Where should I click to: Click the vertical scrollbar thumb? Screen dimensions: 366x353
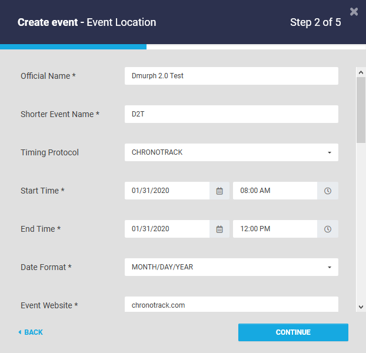coord(361,109)
